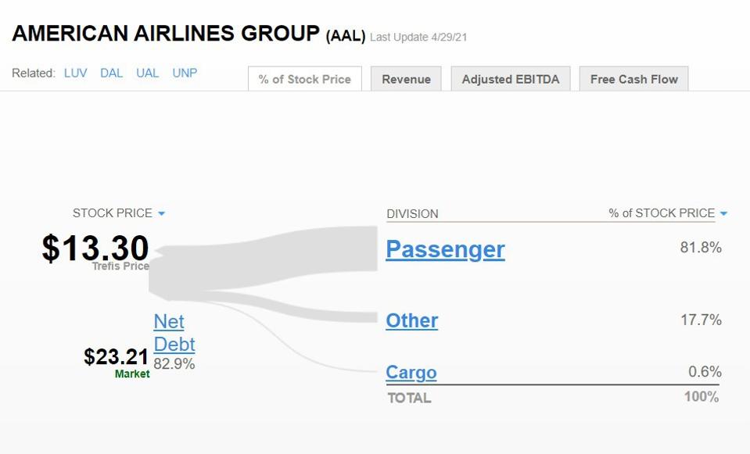Open the Free Cash Flow tab

point(633,79)
